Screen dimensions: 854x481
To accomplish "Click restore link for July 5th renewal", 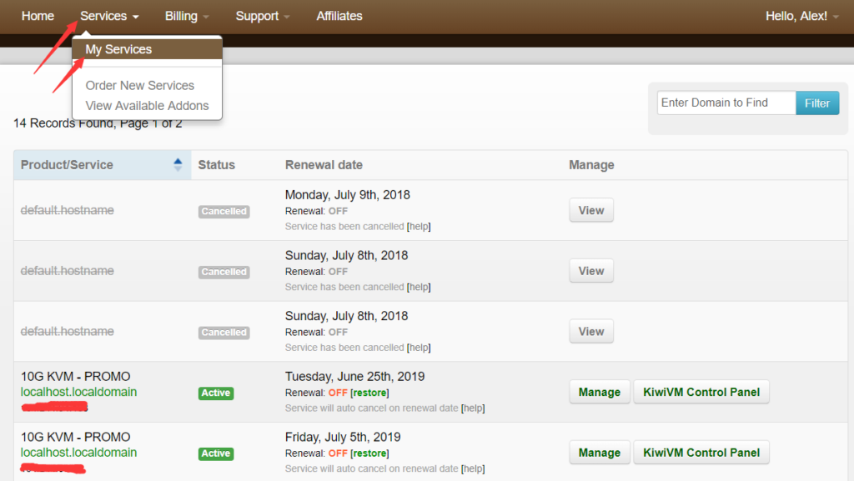I will tap(369, 453).
